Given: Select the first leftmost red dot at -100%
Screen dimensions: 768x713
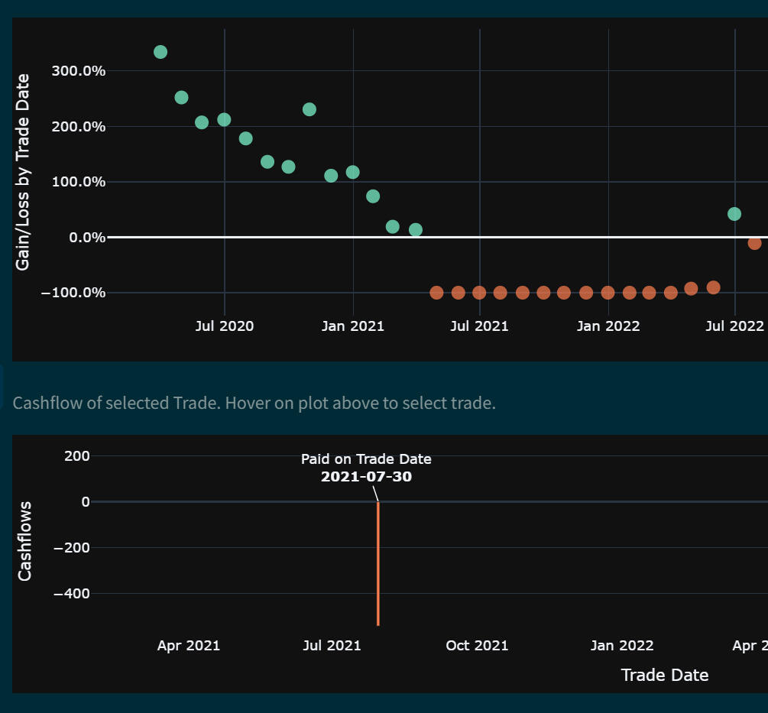Looking at the screenshot, I should click(436, 293).
